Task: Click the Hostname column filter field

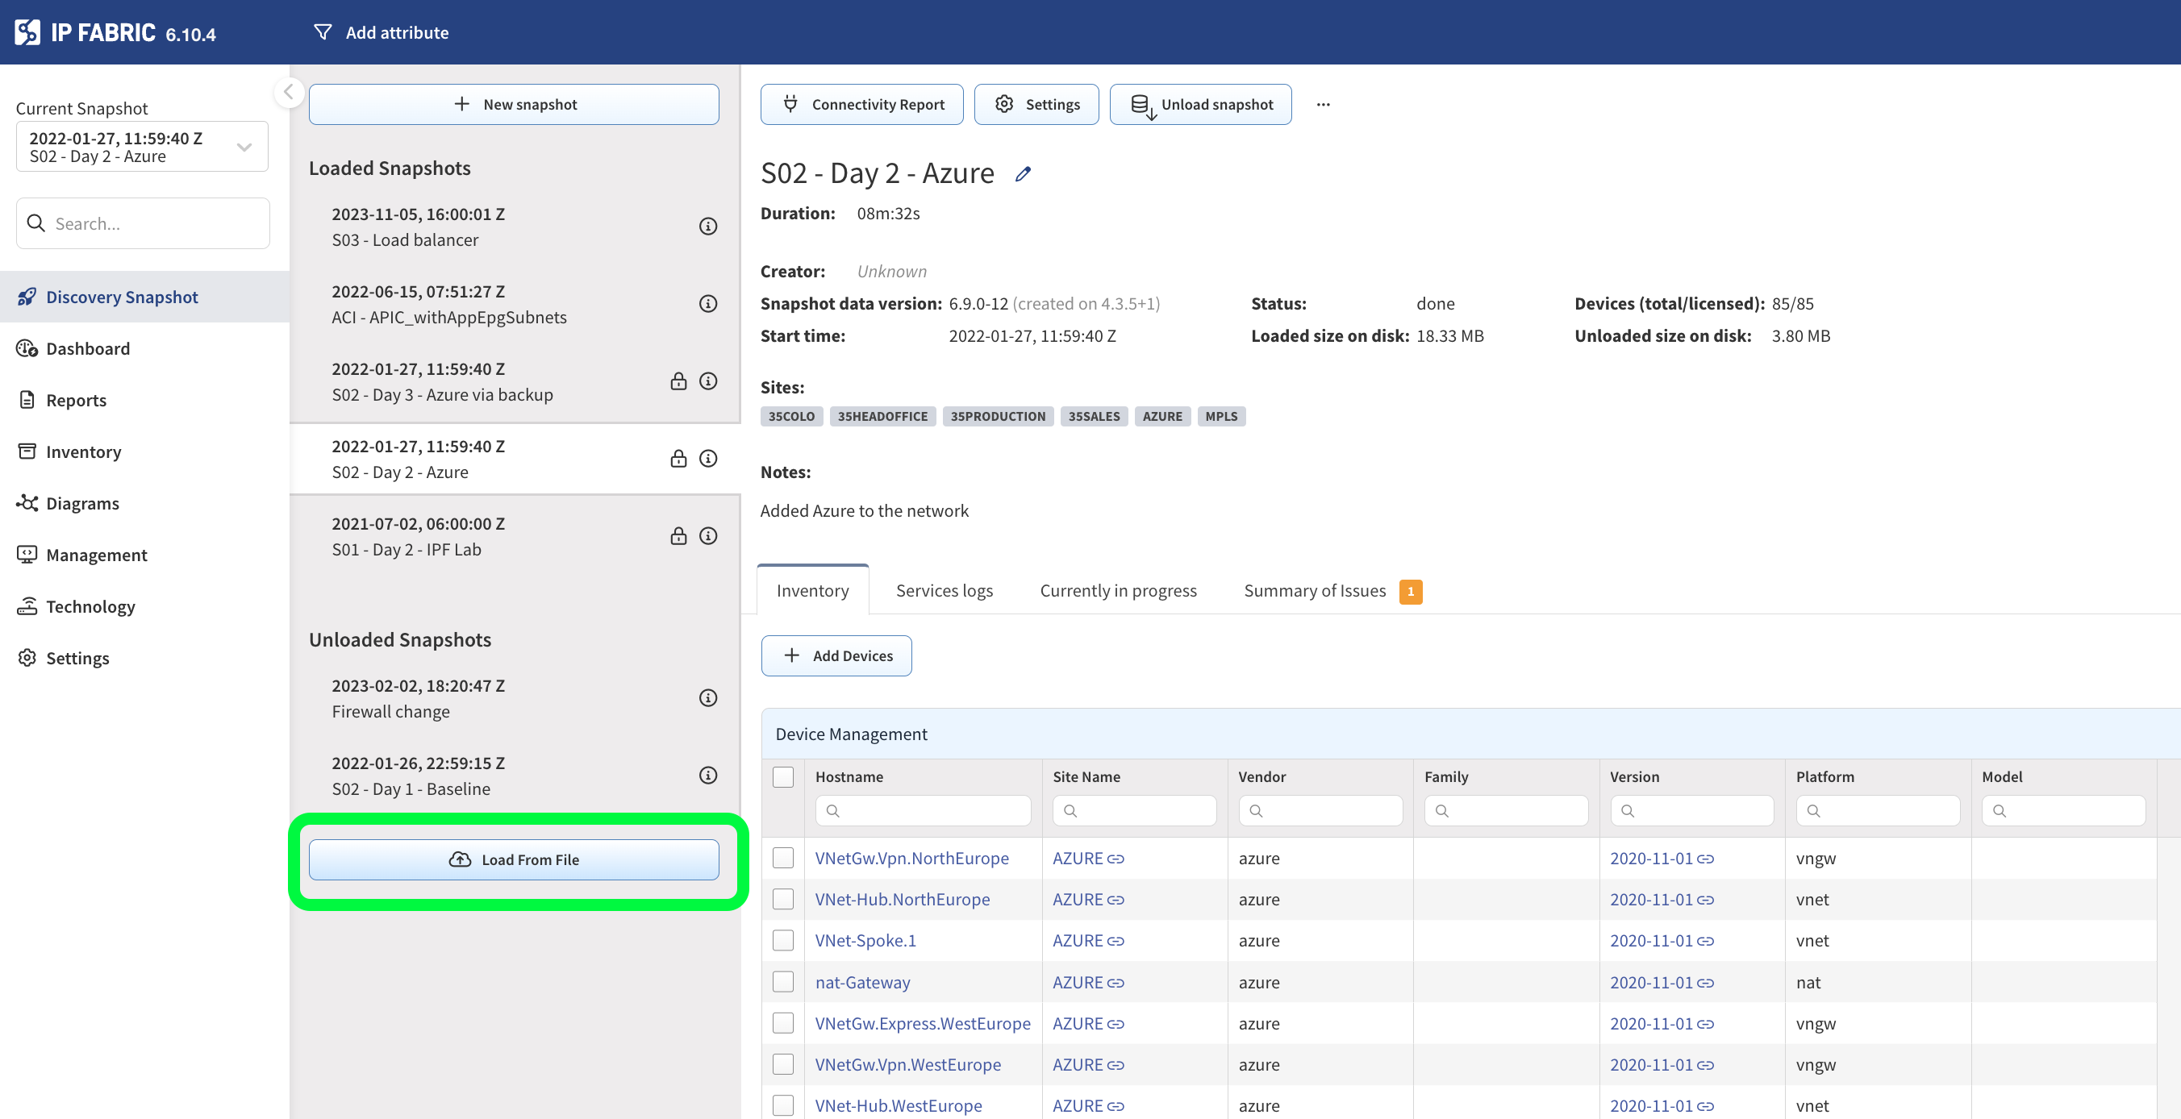Action: [x=923, y=811]
